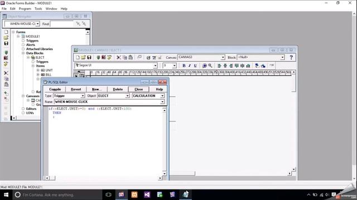Click Revert button in PL/SQL Editor
This screenshot has height=200, width=357.
(76, 89)
